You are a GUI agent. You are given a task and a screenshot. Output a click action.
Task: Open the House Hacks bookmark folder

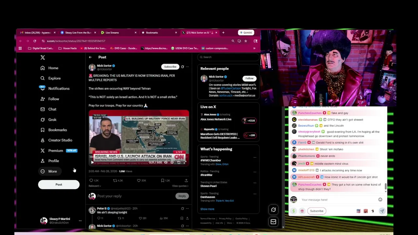pos(68,48)
